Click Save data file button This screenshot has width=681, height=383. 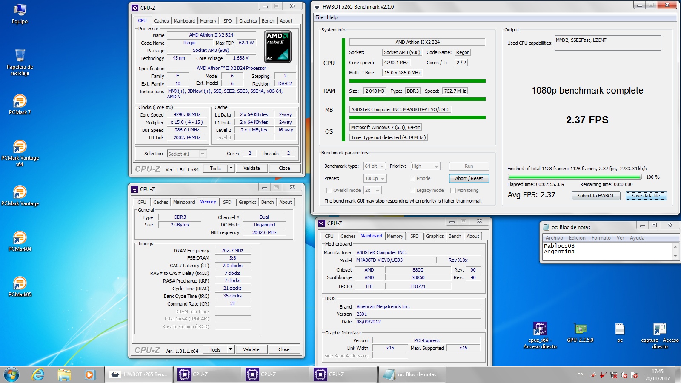(x=646, y=196)
